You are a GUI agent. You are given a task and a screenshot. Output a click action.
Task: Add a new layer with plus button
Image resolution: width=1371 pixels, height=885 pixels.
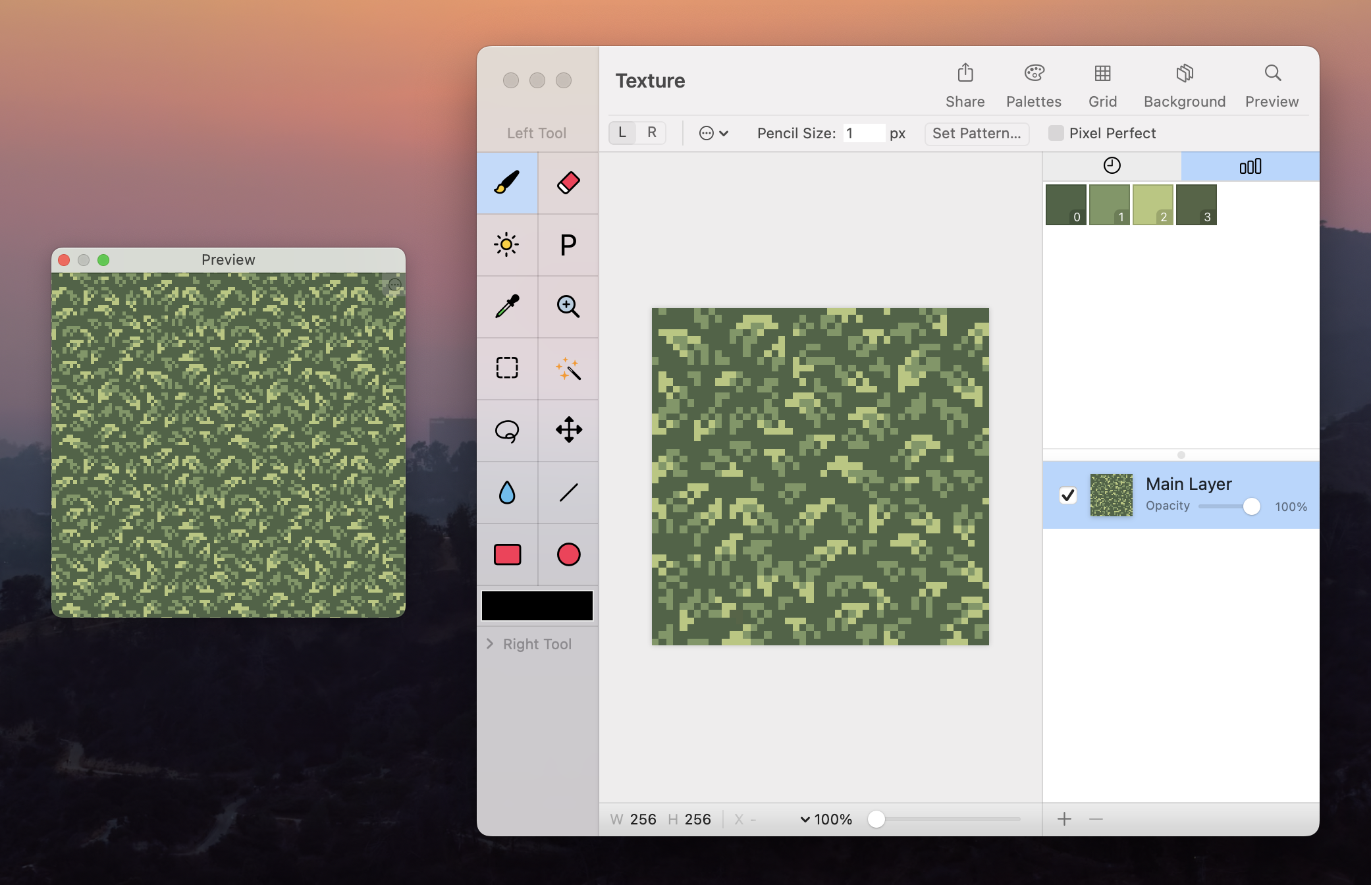[1064, 819]
